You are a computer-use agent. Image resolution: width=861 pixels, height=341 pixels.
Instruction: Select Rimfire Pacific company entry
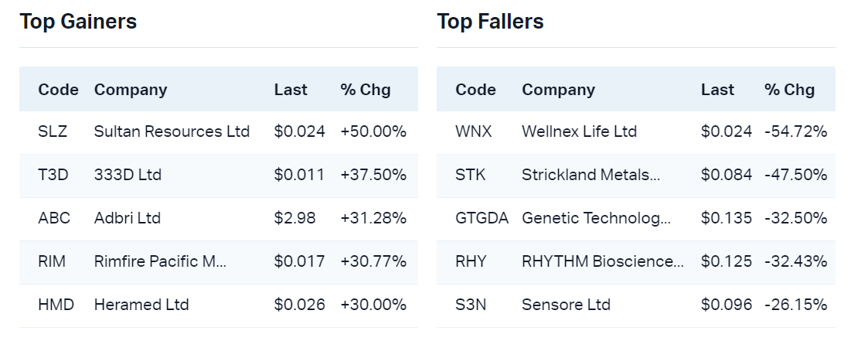(x=160, y=261)
